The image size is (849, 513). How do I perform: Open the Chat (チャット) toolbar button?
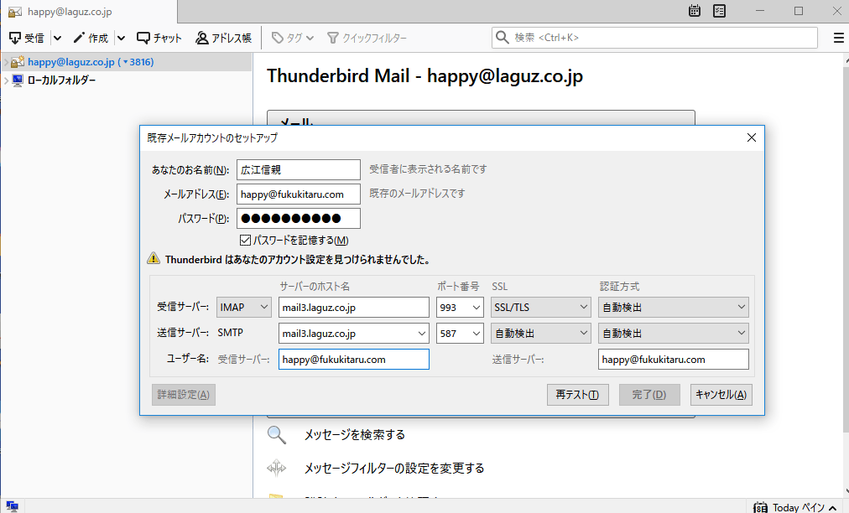pyautogui.click(x=159, y=38)
